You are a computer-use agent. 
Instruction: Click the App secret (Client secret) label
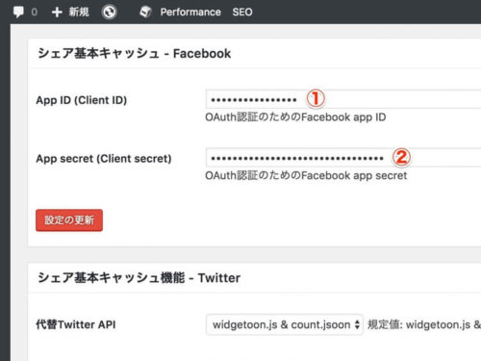click(x=104, y=159)
